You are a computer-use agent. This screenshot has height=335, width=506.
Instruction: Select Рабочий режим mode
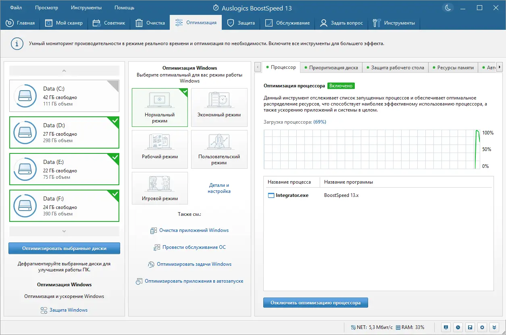(x=160, y=149)
